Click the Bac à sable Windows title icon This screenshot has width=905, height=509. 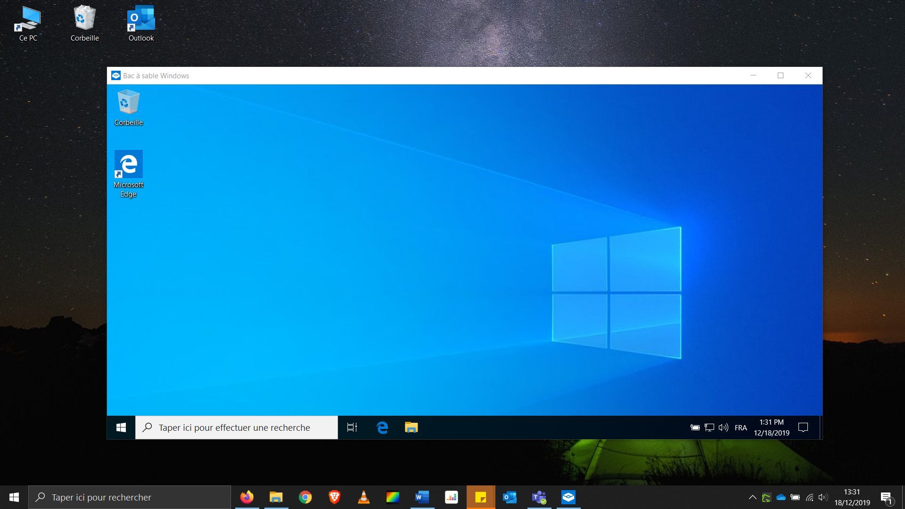[116, 75]
